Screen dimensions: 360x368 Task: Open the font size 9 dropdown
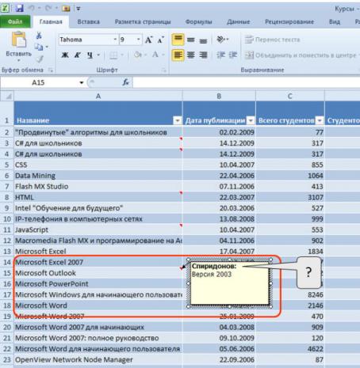[x=139, y=40]
